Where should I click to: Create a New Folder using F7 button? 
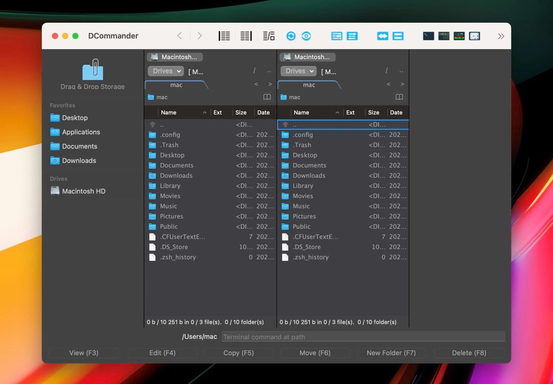pyautogui.click(x=391, y=353)
